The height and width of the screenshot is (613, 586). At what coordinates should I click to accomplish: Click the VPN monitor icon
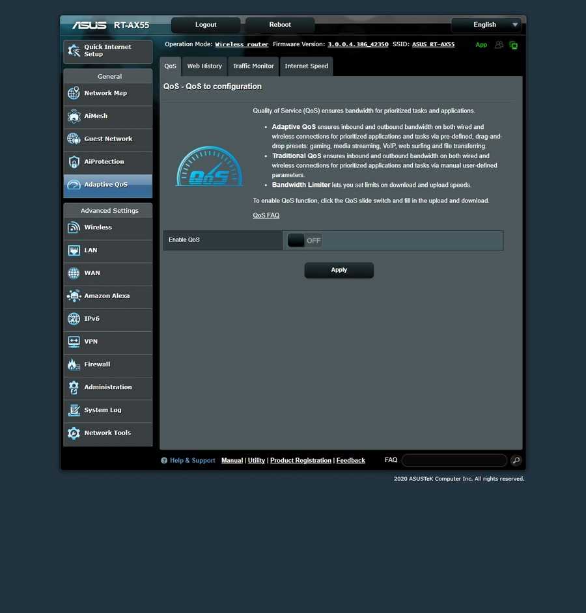[x=74, y=342]
